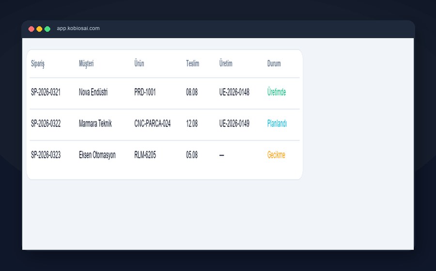
Task: Click the app.kobiosai.com address text
Action: pyautogui.click(x=78, y=29)
